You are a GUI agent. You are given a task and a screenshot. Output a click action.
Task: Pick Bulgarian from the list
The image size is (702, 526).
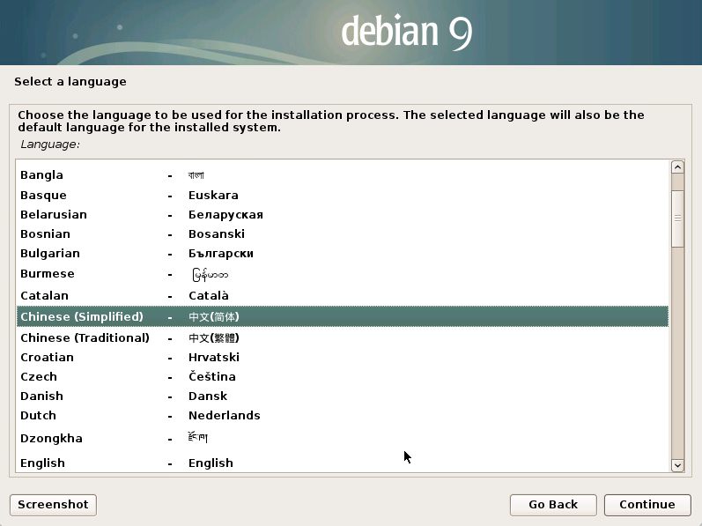pos(343,254)
